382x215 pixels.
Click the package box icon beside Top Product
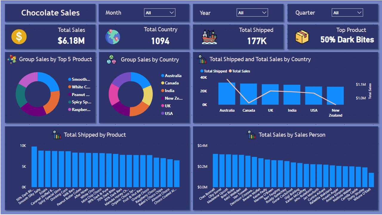coord(302,37)
